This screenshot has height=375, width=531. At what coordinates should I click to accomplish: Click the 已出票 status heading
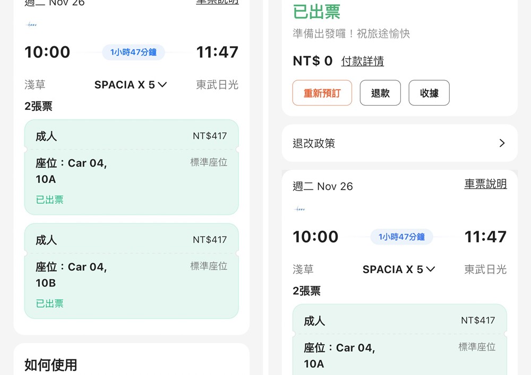[316, 12]
